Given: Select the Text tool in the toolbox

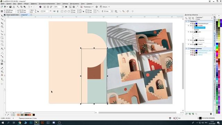Looking at the screenshot, I should [x=2, y=49].
